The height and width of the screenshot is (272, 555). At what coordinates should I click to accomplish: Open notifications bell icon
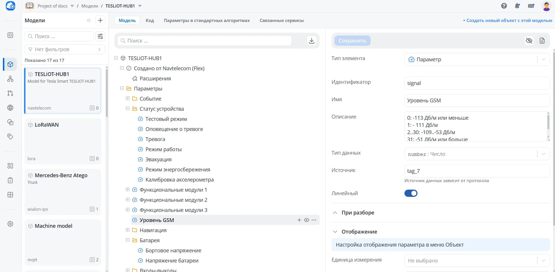pyautogui.click(x=517, y=6)
